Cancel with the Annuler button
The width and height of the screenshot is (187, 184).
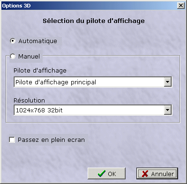tap(157, 174)
